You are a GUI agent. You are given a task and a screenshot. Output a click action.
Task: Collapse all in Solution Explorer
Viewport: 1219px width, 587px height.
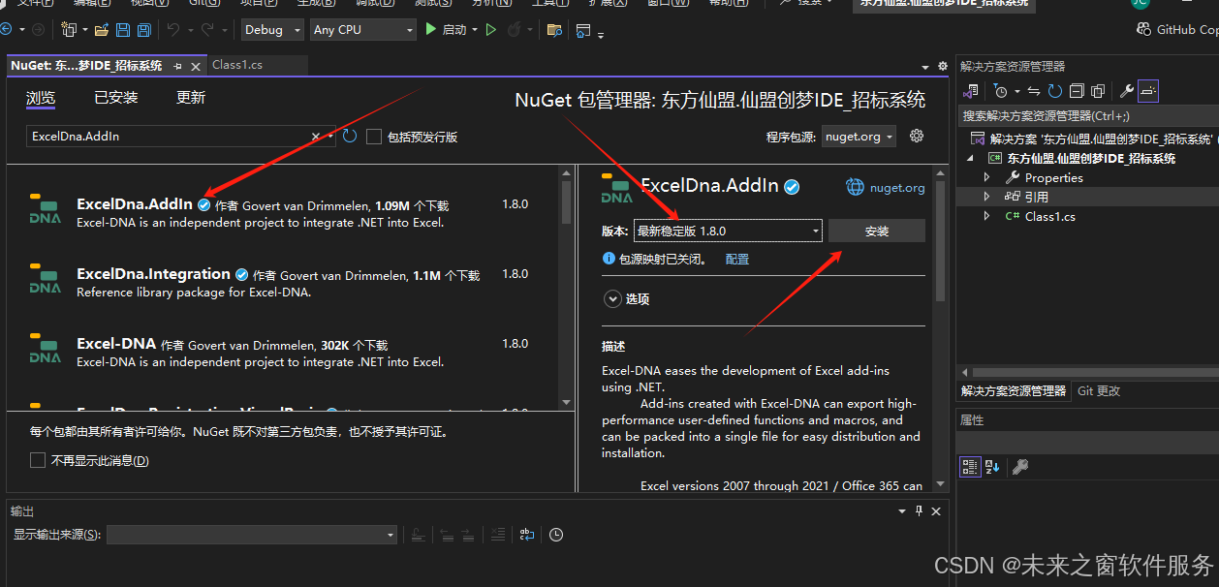pyautogui.click(x=1076, y=91)
